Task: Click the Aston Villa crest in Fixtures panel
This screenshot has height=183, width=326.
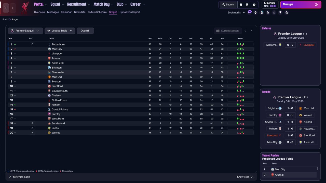Action: click(280, 45)
